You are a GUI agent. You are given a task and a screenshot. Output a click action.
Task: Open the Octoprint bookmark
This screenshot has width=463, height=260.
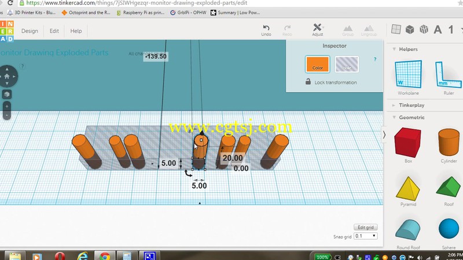tap(86, 13)
